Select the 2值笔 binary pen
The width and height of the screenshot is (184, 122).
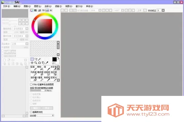pyautogui.click(x=40, y=79)
